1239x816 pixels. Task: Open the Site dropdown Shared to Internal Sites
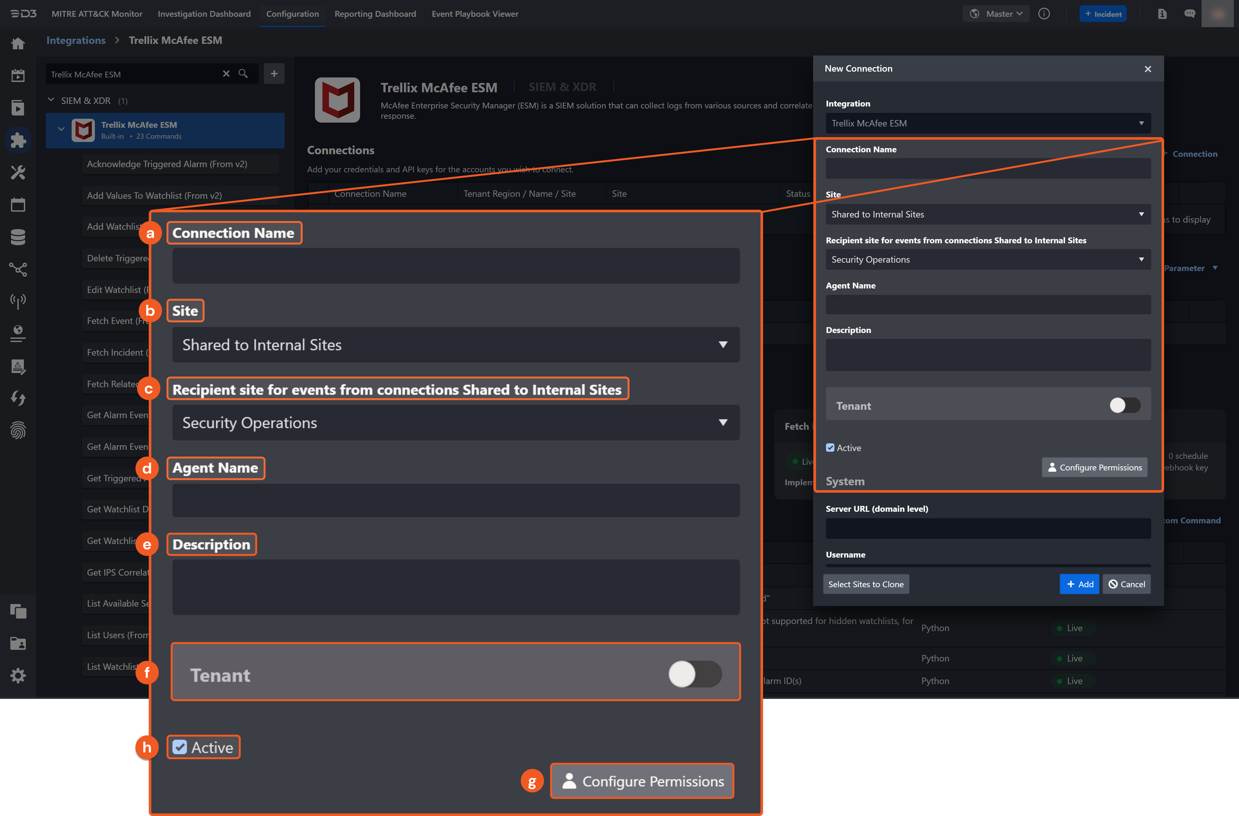tap(988, 215)
